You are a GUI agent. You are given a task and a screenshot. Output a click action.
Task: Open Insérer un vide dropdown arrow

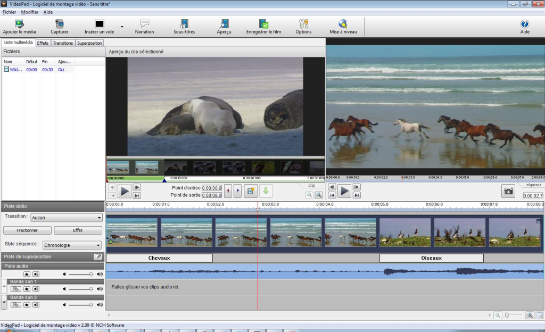(x=122, y=27)
